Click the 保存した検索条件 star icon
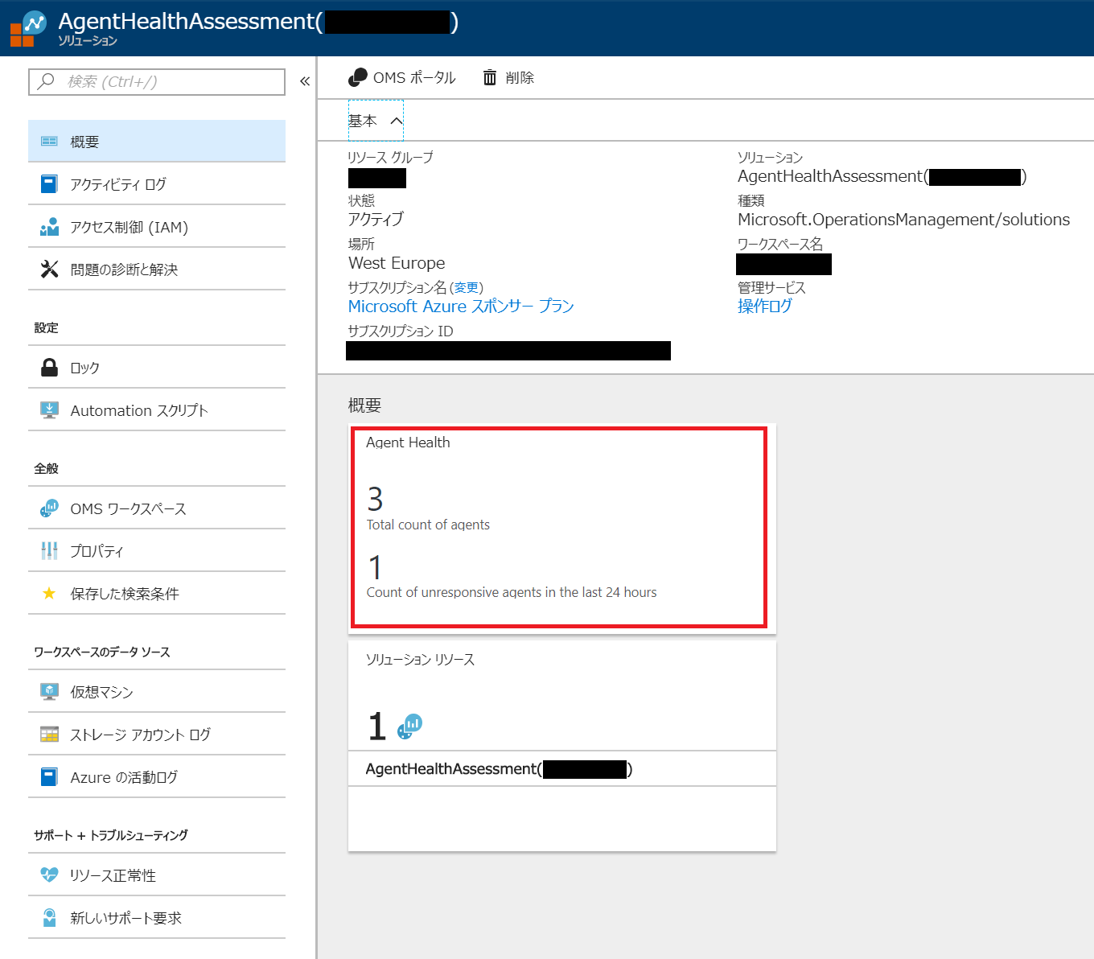1094x959 pixels. click(x=49, y=593)
